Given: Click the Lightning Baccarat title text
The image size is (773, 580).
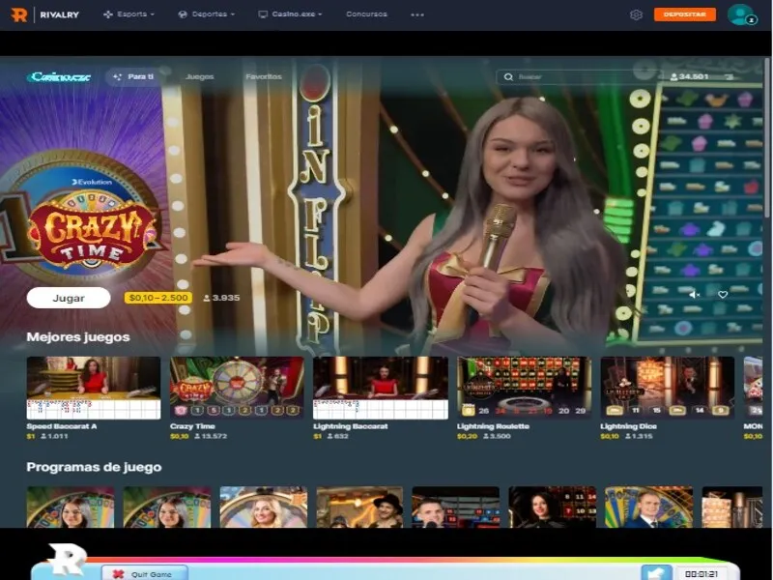Looking at the screenshot, I should pos(351,426).
